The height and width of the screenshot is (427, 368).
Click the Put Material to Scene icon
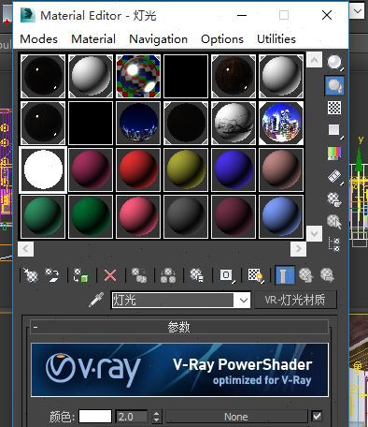tap(52, 275)
